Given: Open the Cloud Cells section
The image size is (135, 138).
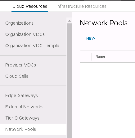Looking at the screenshot, I should tap(17, 76).
